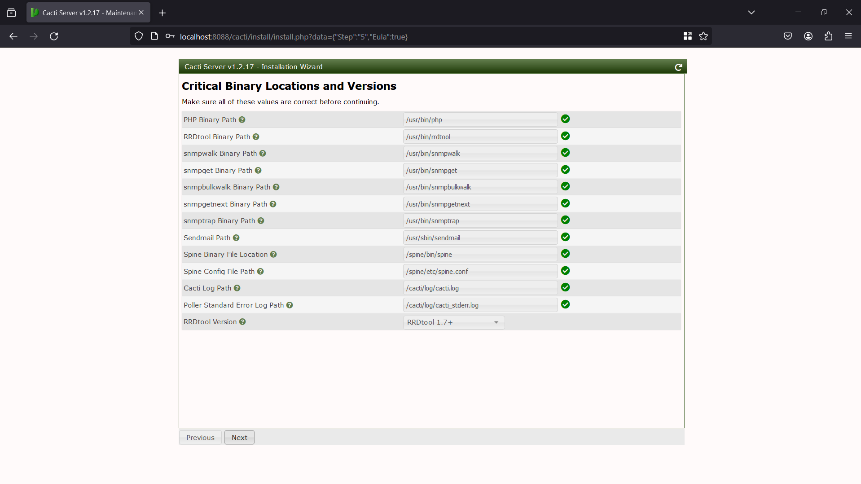Click the green checkmark for Spine Config File Path

(566, 271)
